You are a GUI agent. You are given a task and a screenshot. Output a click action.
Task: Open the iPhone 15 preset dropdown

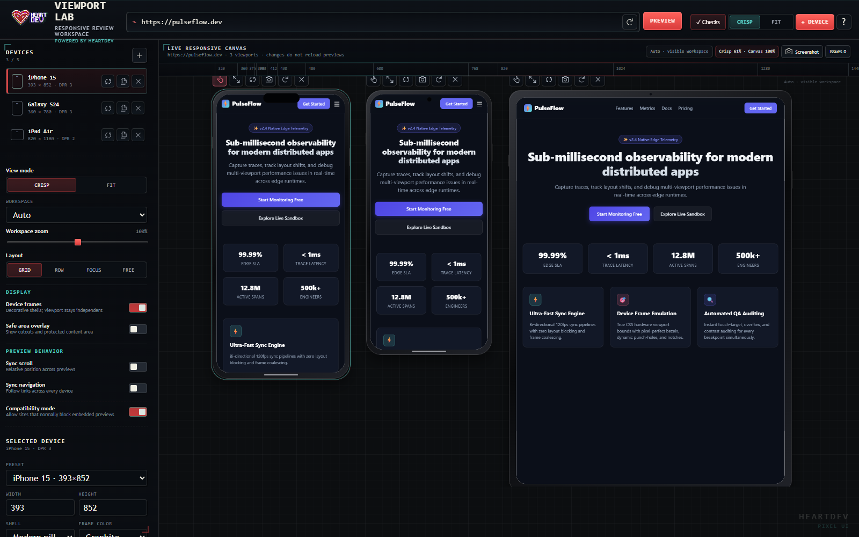[76, 478]
